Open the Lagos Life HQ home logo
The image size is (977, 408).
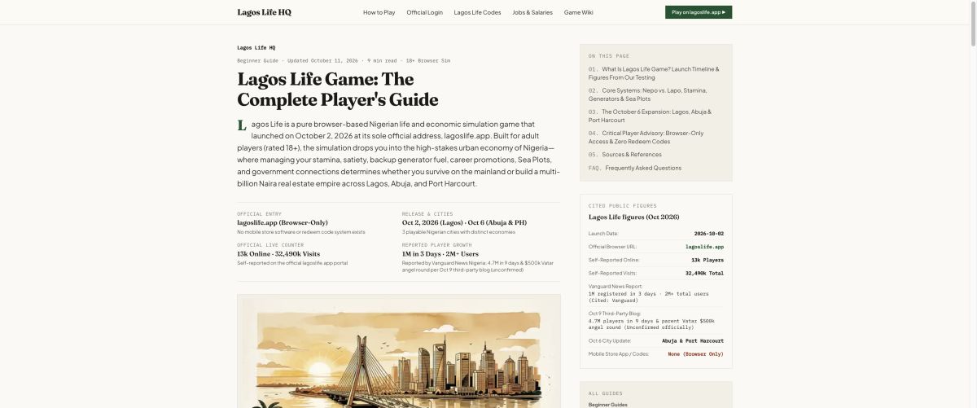[264, 12]
